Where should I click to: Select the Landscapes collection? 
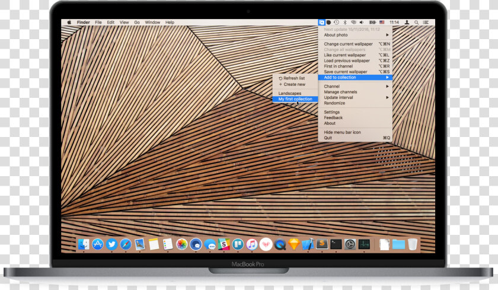pos(295,93)
